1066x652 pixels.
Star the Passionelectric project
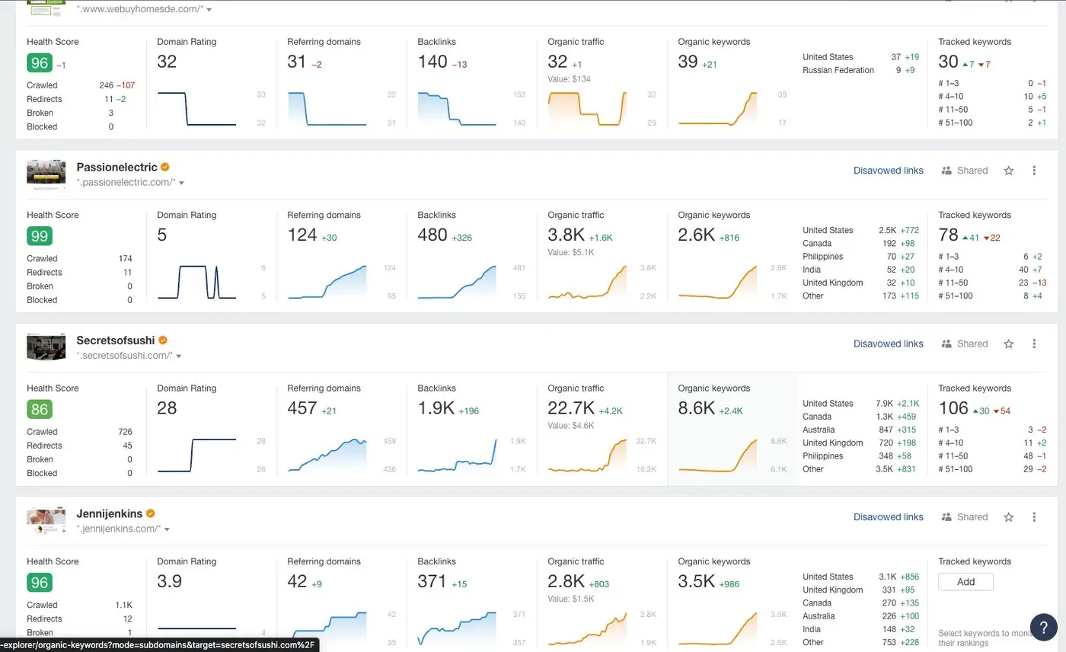[1009, 171]
